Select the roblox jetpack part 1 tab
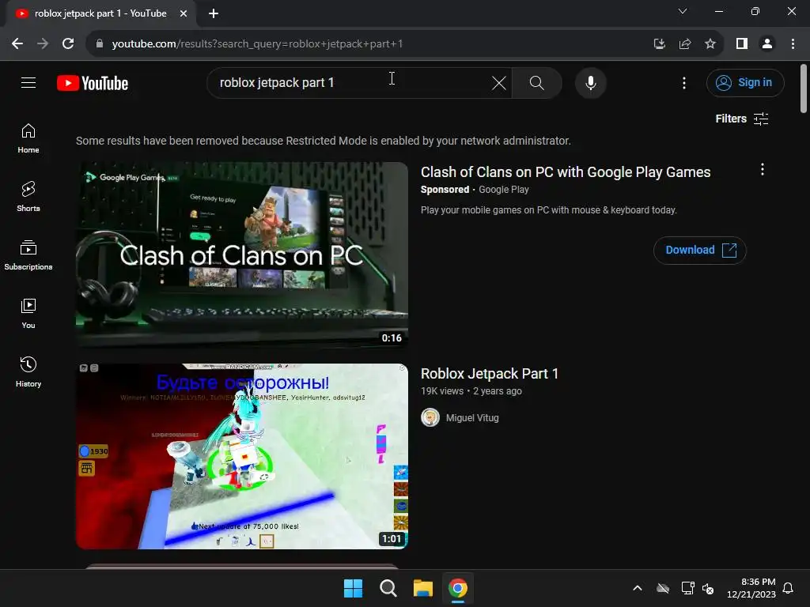810x607 pixels. pyautogui.click(x=100, y=14)
